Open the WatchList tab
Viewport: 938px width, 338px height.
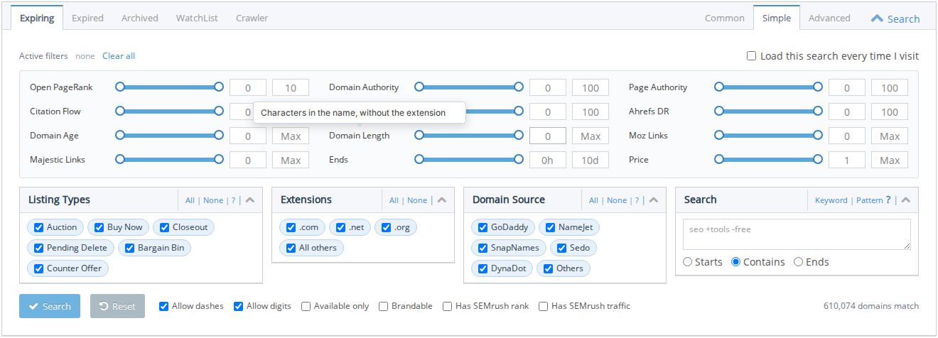(198, 18)
